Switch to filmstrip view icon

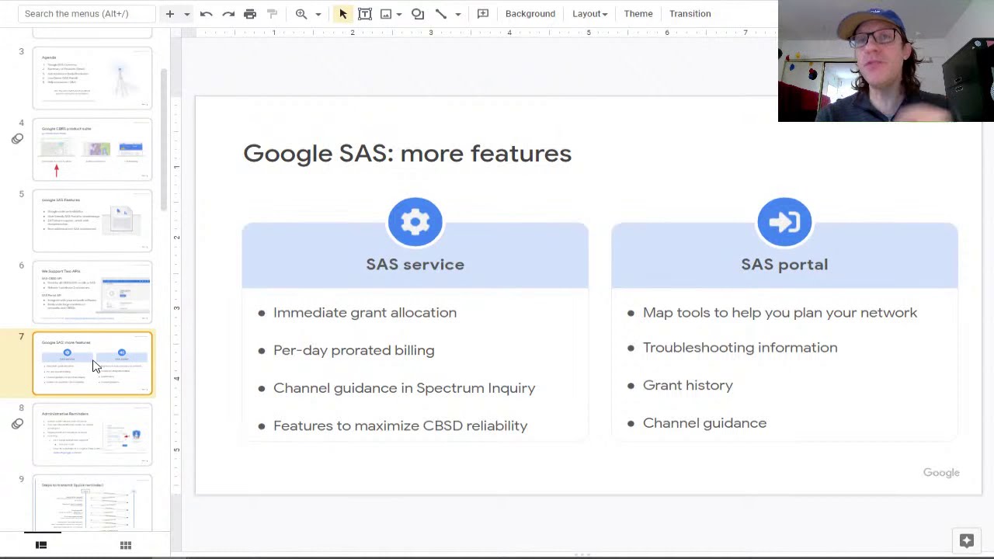pyautogui.click(x=41, y=545)
